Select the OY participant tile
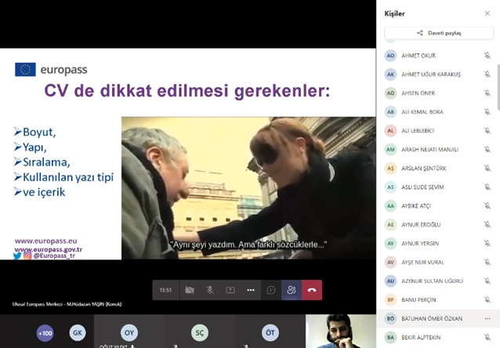This screenshot has width=500, height=348. coord(129,332)
